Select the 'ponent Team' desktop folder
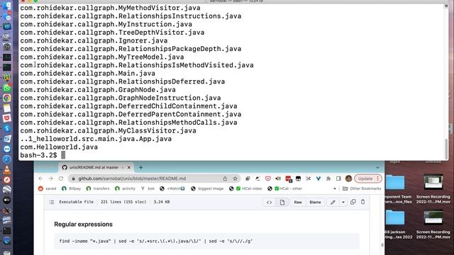This screenshot has height=255, width=454. (x=397, y=189)
